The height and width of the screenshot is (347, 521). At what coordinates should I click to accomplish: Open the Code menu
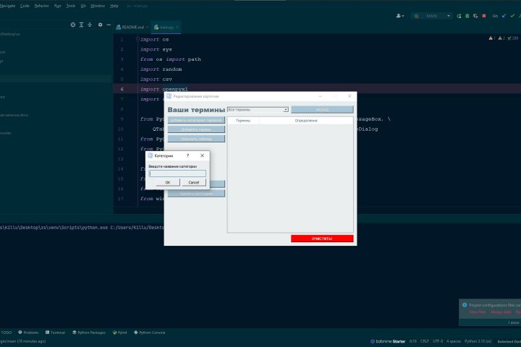[x=25, y=6]
